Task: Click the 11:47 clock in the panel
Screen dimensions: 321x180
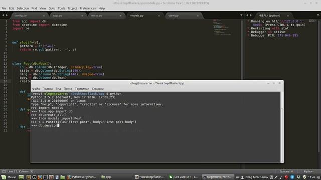Action: (x=312, y=177)
